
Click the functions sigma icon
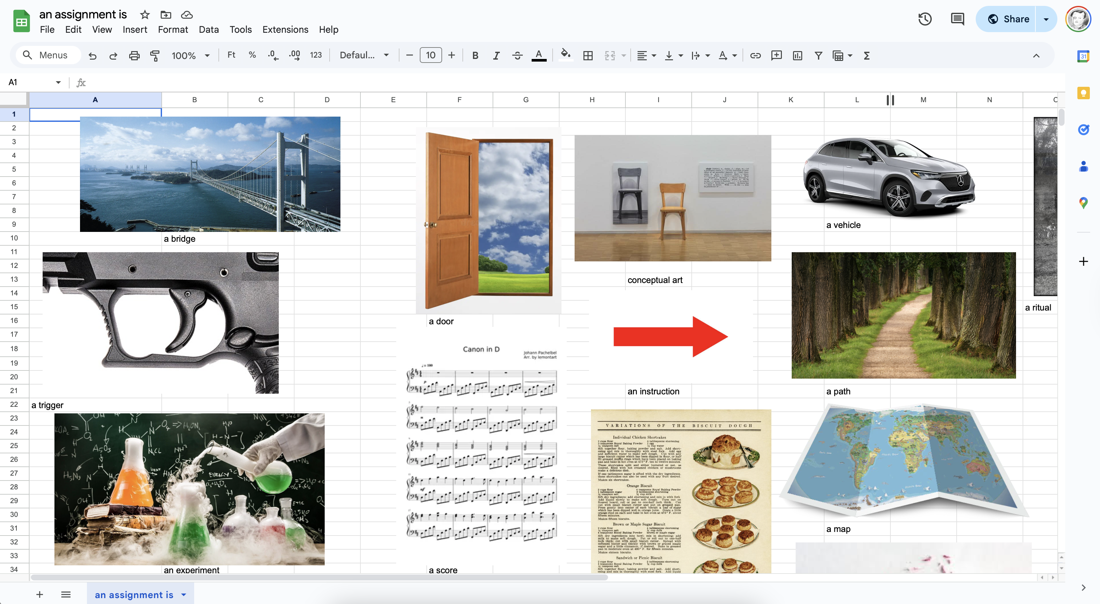tap(866, 55)
